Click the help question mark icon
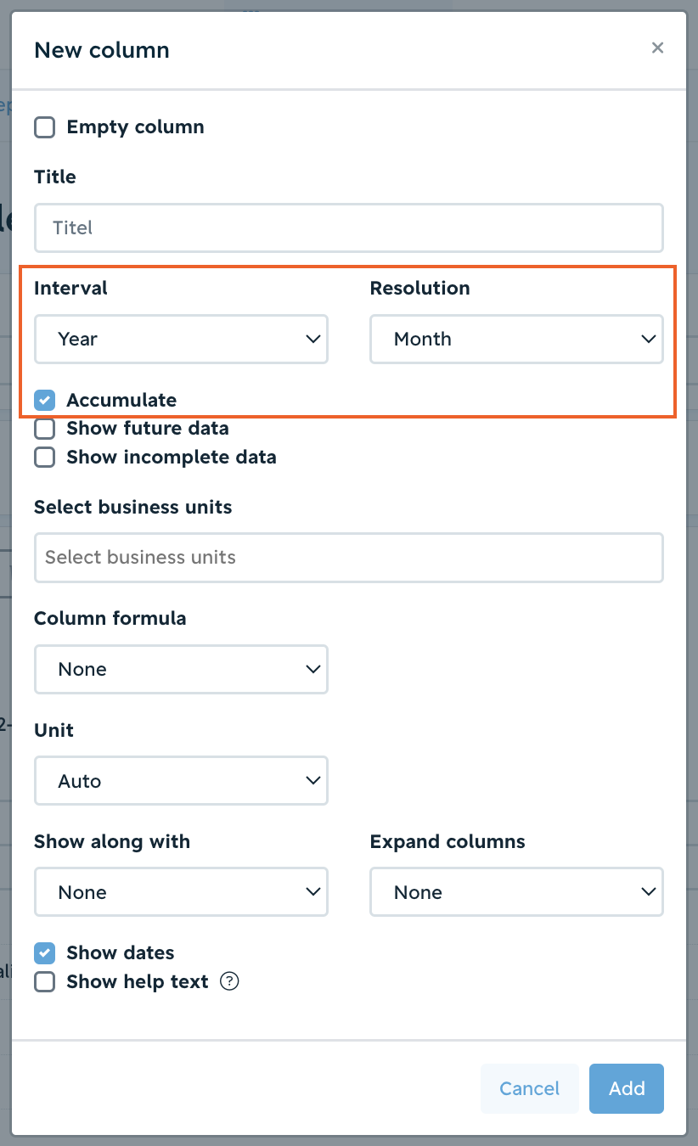Viewport: 698px width, 1146px height. (229, 981)
